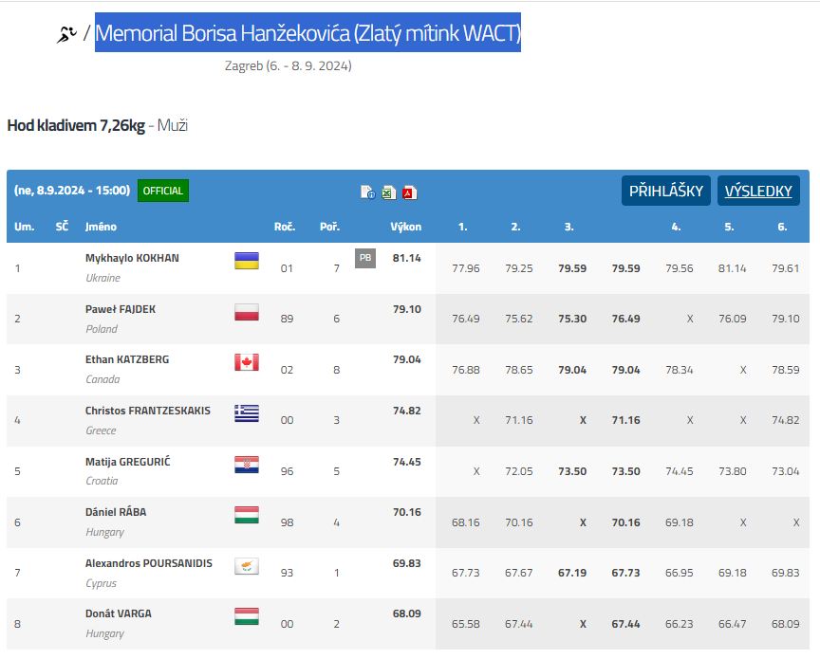Click Donát Varga's Hungary flag
Screen dimensions: 820x659
pyautogui.click(x=247, y=615)
